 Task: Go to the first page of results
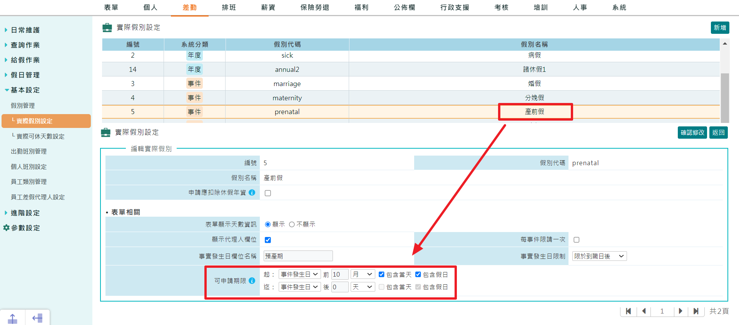click(x=628, y=311)
